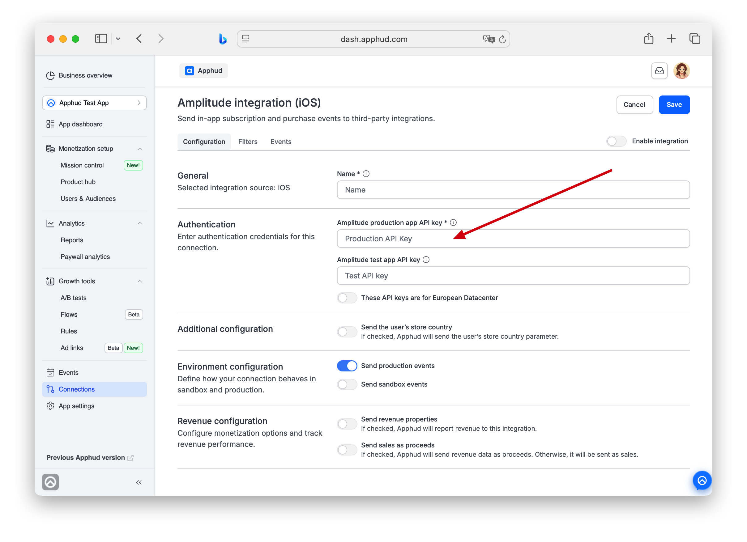The width and height of the screenshot is (747, 542).
Task: Click info icon beside test API key label
Action: (x=426, y=260)
